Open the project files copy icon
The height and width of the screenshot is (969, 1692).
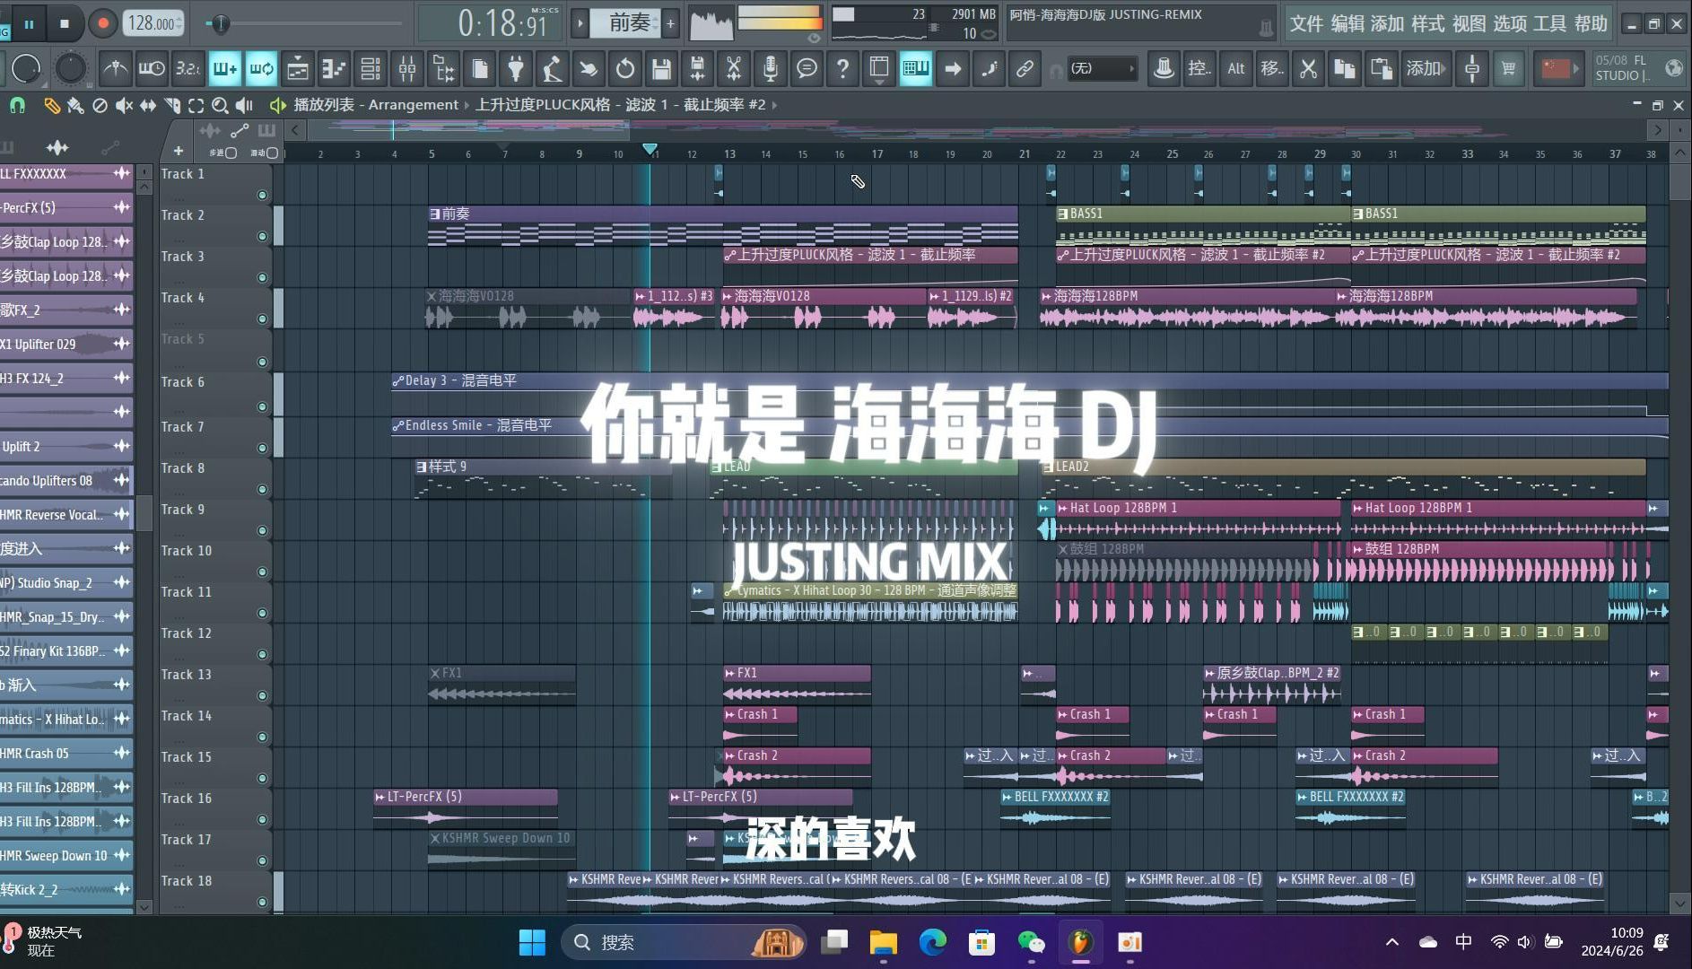tap(479, 68)
